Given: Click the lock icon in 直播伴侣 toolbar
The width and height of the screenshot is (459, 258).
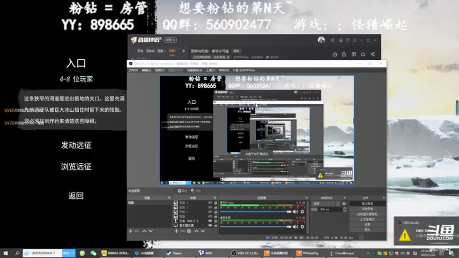Looking at the screenshot, I should coord(344,54).
